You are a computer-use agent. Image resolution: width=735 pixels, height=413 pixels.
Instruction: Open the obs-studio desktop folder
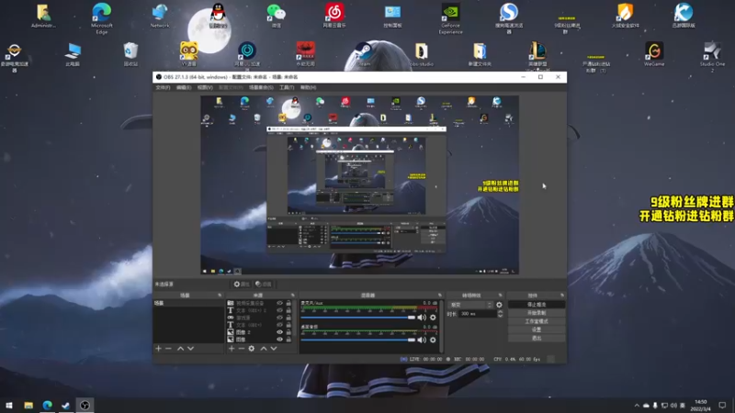[x=422, y=54]
